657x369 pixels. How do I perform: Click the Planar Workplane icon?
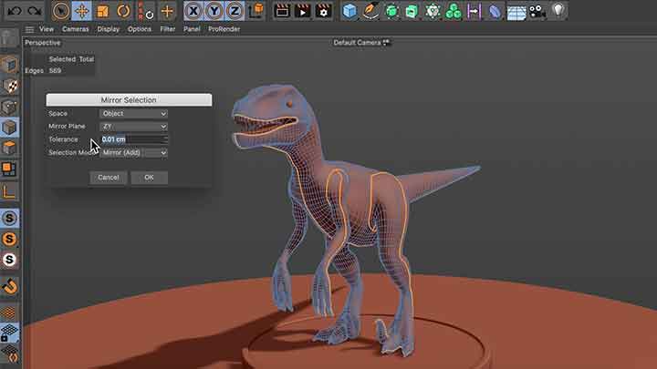(x=9, y=354)
